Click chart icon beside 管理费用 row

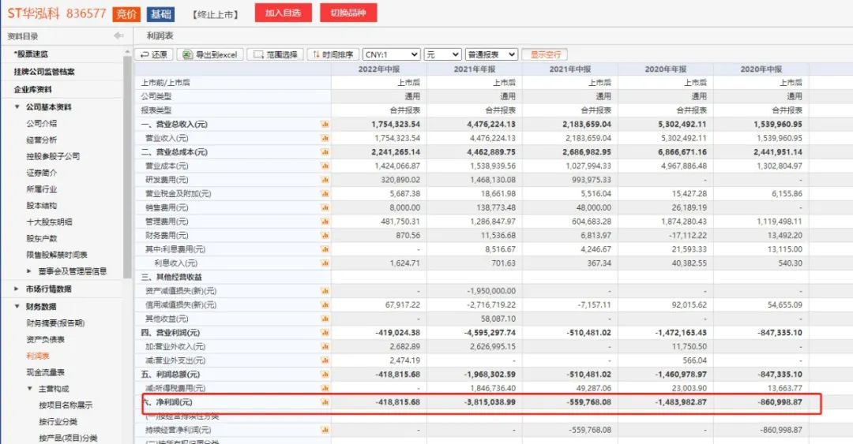point(325,222)
